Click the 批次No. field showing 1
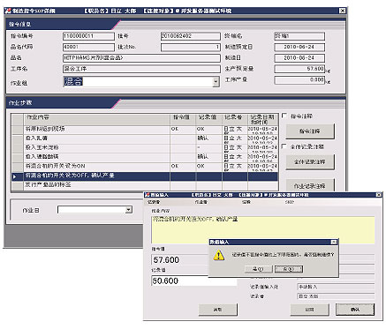 tap(190, 48)
